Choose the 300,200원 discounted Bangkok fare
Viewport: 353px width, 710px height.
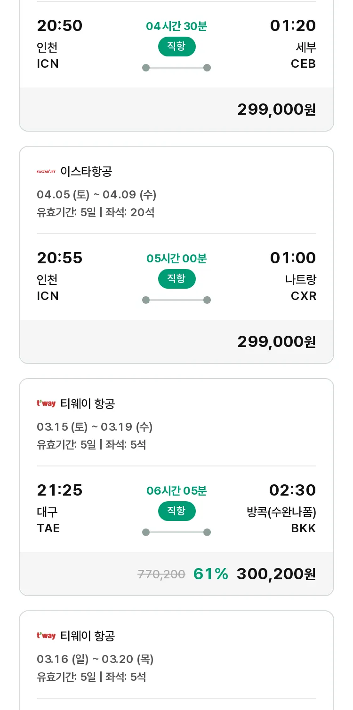pyautogui.click(x=276, y=574)
